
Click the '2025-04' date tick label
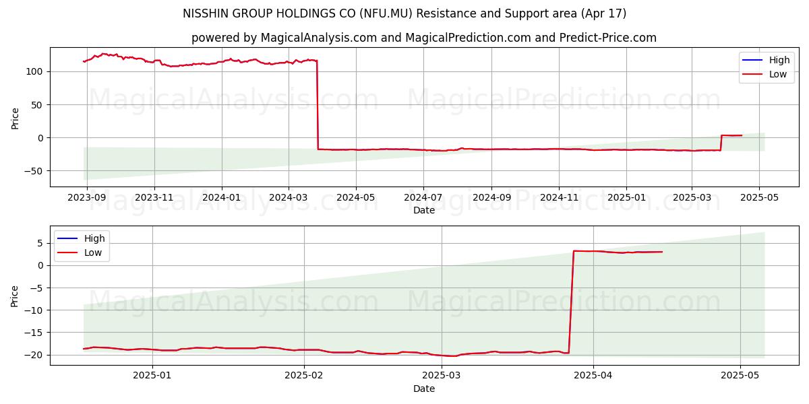pos(593,376)
